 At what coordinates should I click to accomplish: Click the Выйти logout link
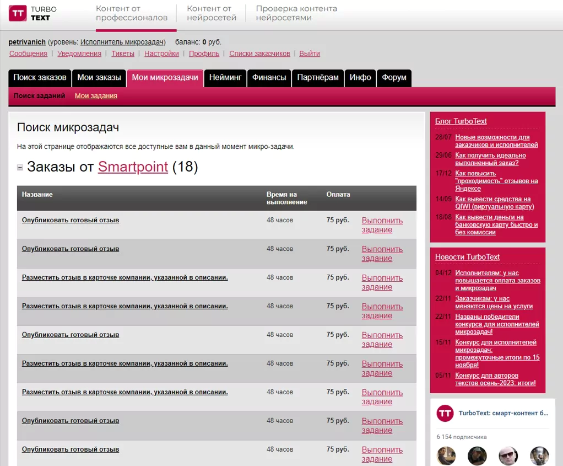310,53
